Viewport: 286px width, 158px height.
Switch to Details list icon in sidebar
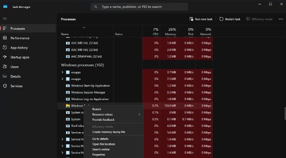(5, 76)
